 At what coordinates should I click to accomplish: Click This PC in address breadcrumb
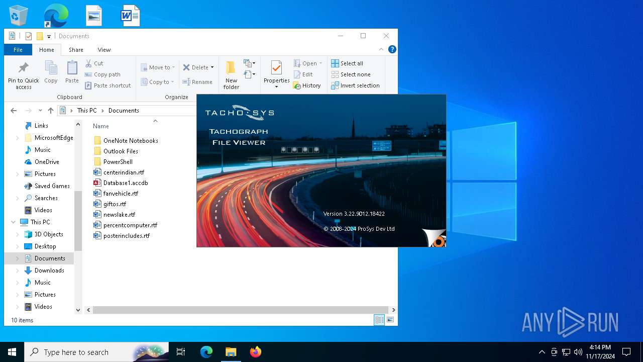click(x=87, y=111)
